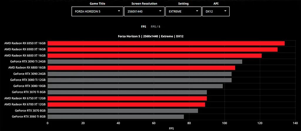Click the Game Title heading label

tap(97, 4)
